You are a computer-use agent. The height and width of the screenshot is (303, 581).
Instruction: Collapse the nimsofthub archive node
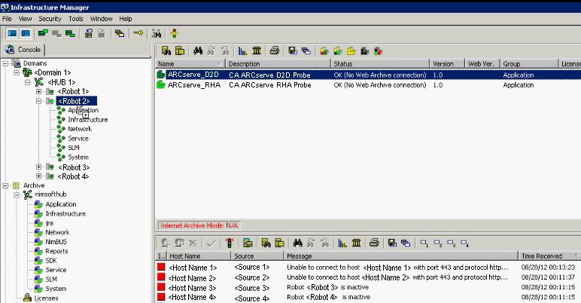click(17, 194)
